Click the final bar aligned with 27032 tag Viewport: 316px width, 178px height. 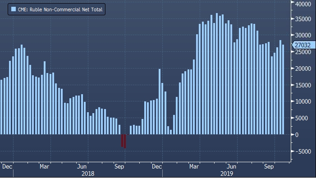click(x=283, y=89)
